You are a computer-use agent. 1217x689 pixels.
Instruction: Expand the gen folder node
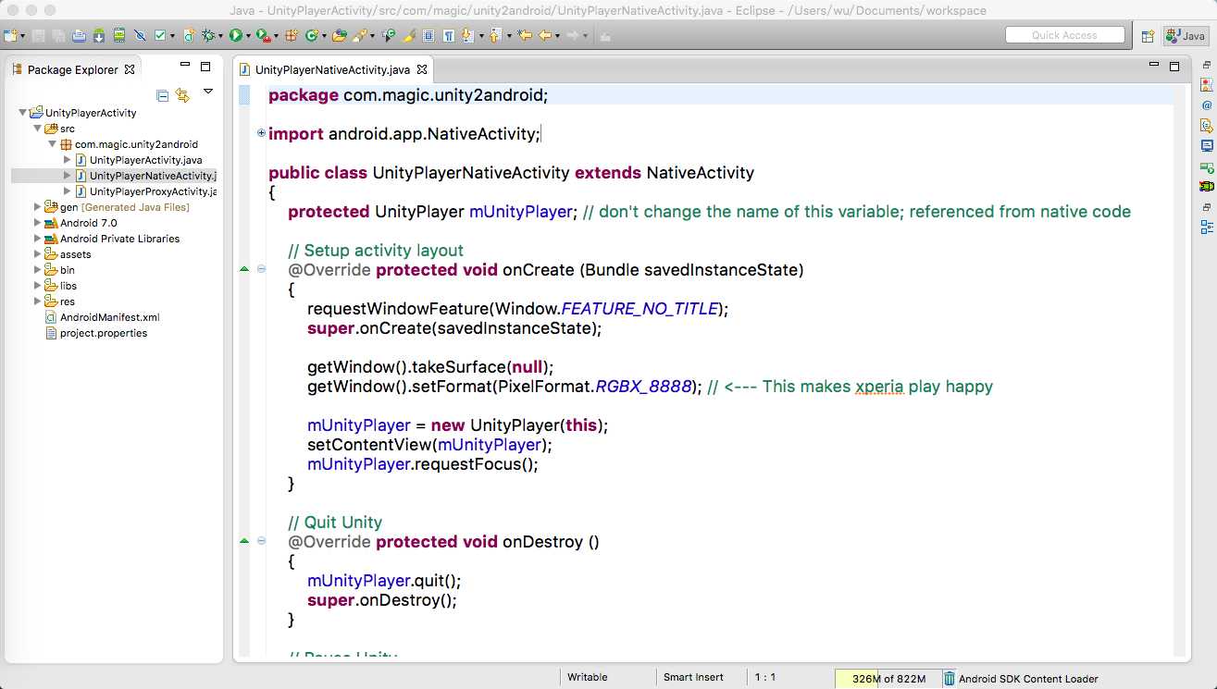click(38, 207)
